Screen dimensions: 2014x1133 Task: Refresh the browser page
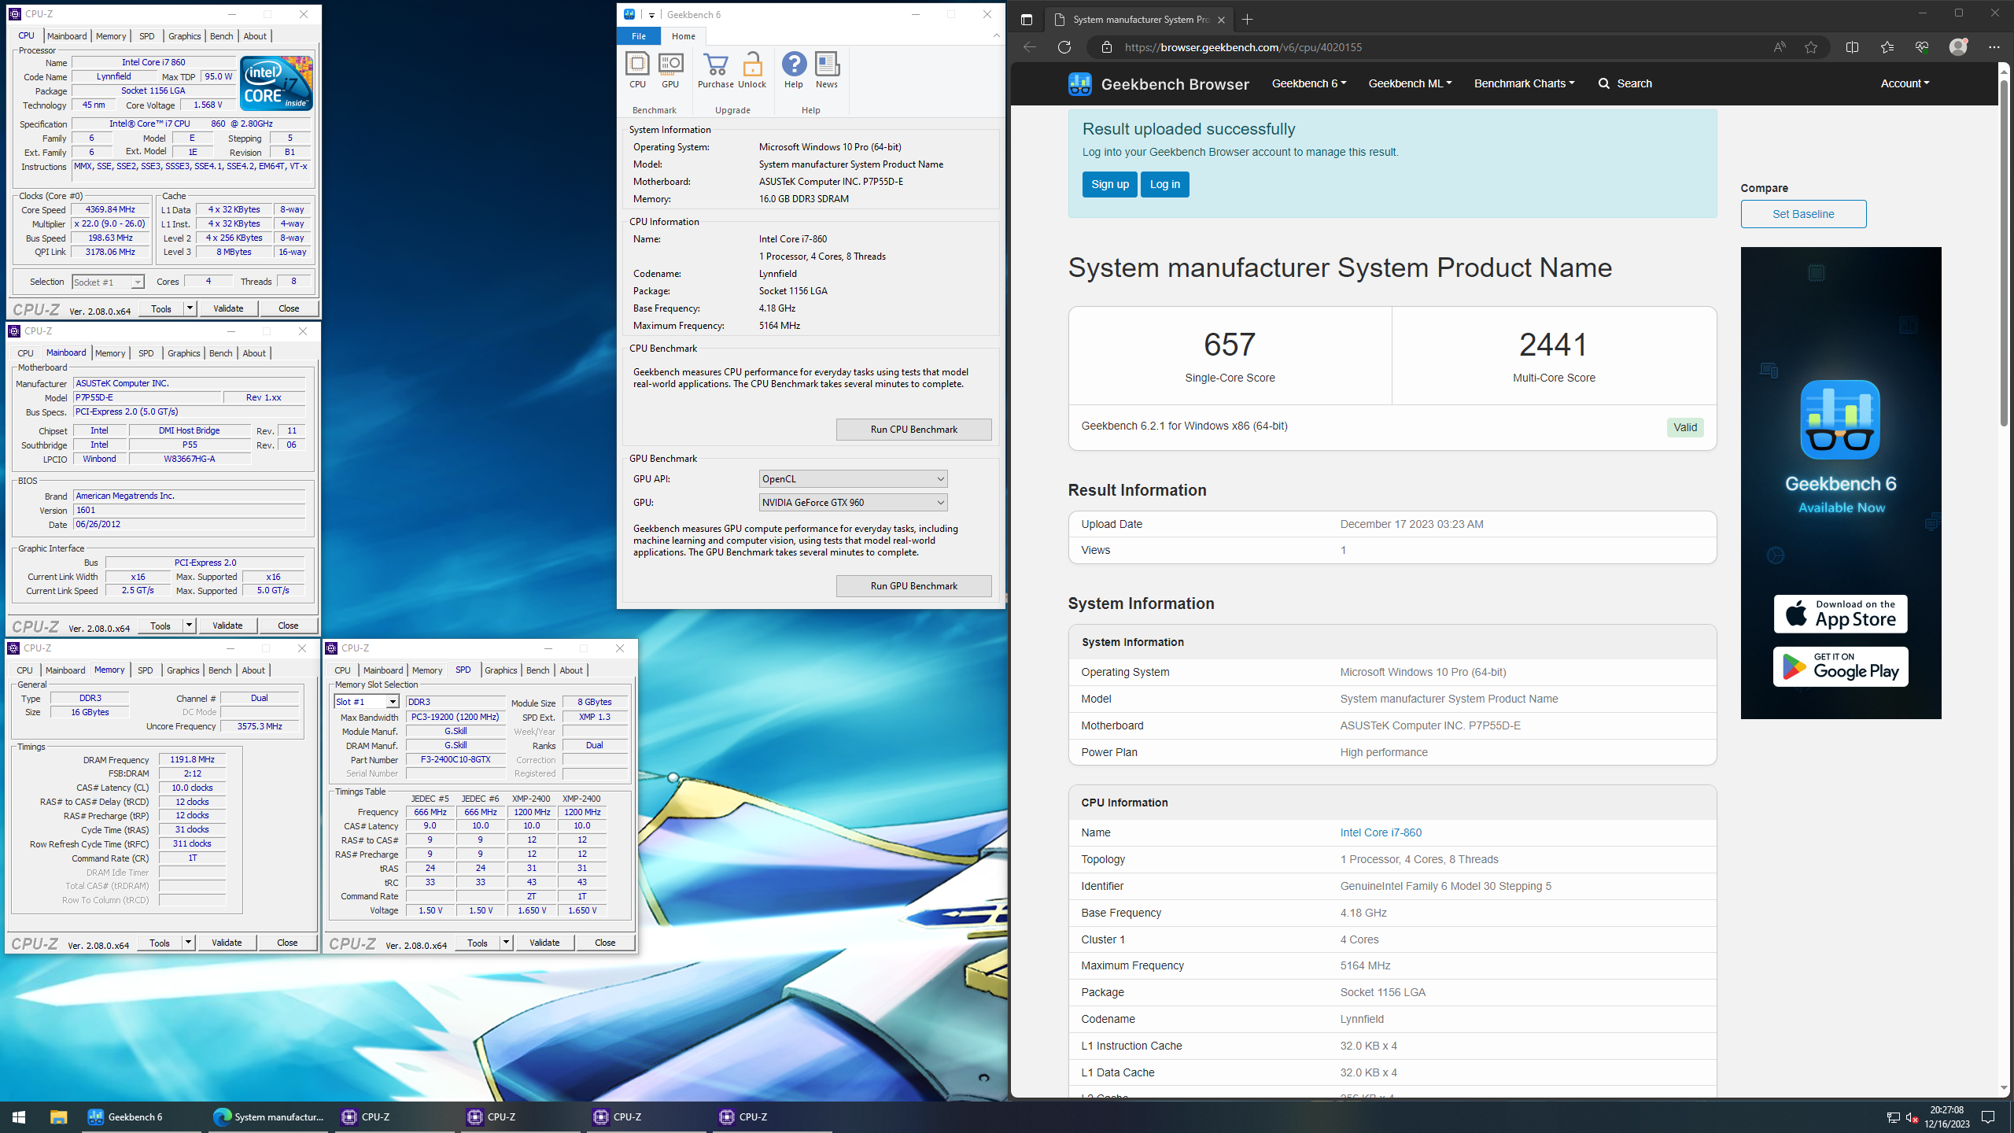click(x=1064, y=47)
